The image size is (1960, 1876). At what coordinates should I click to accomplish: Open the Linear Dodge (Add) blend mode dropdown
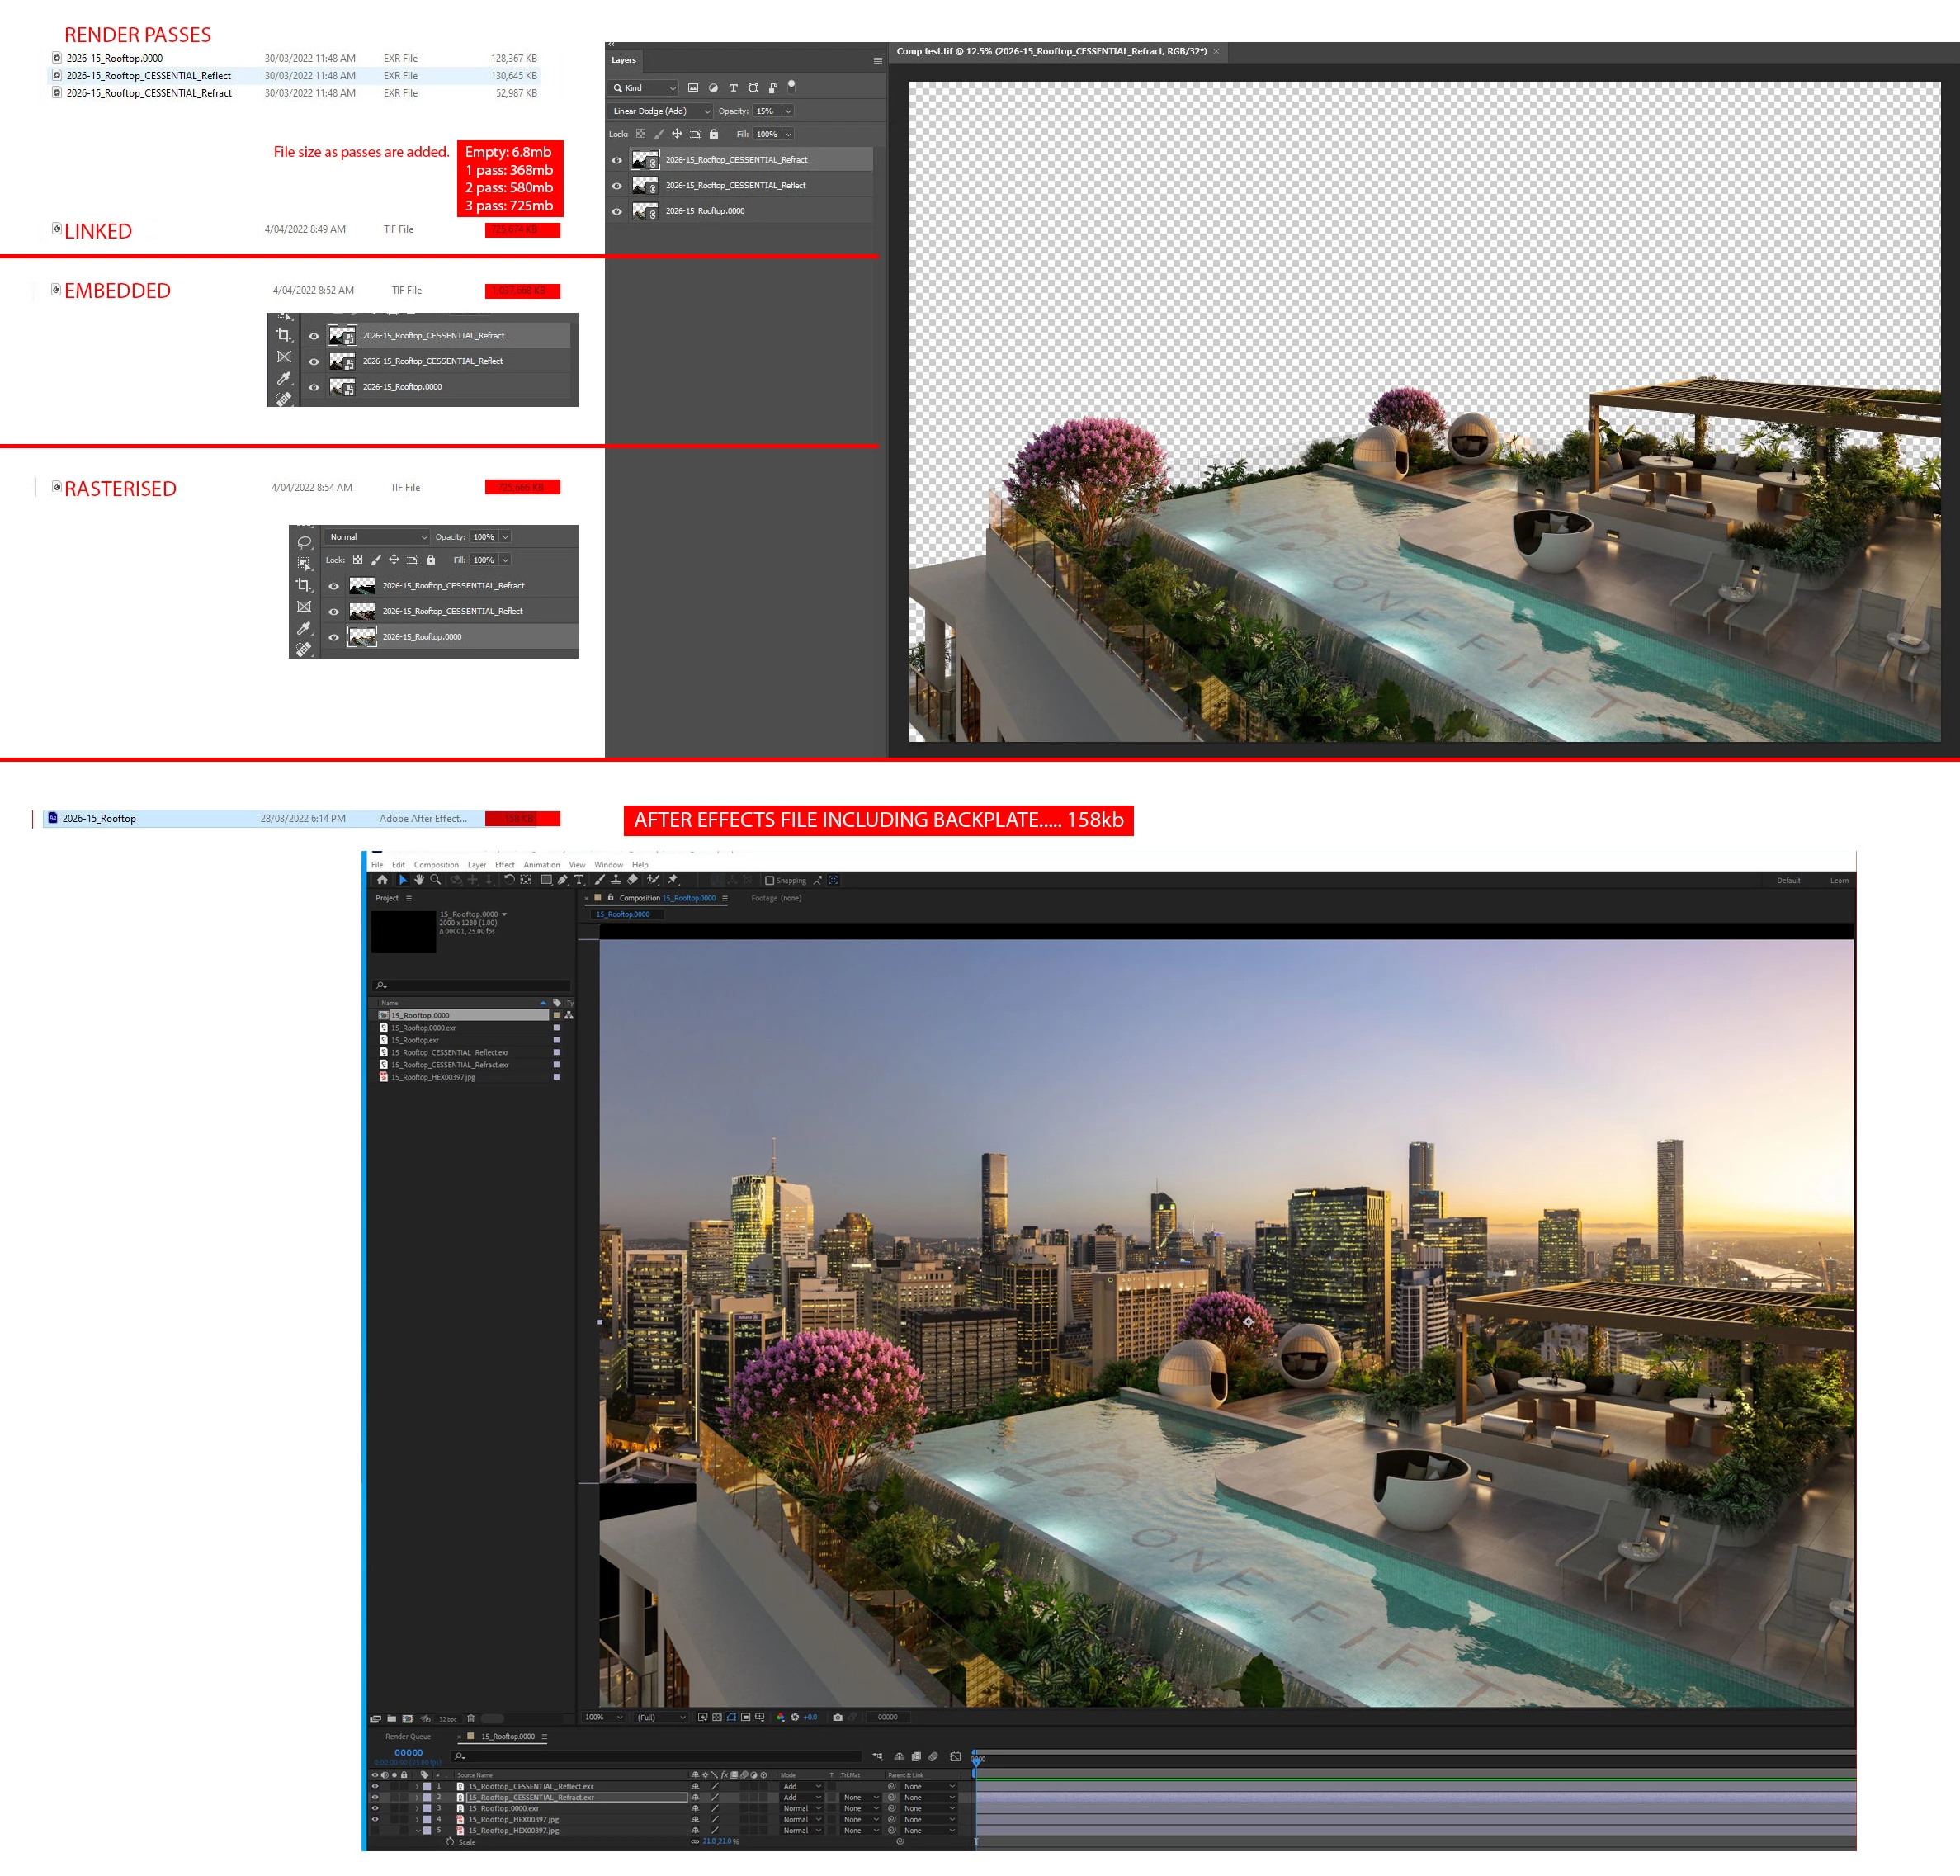click(660, 111)
